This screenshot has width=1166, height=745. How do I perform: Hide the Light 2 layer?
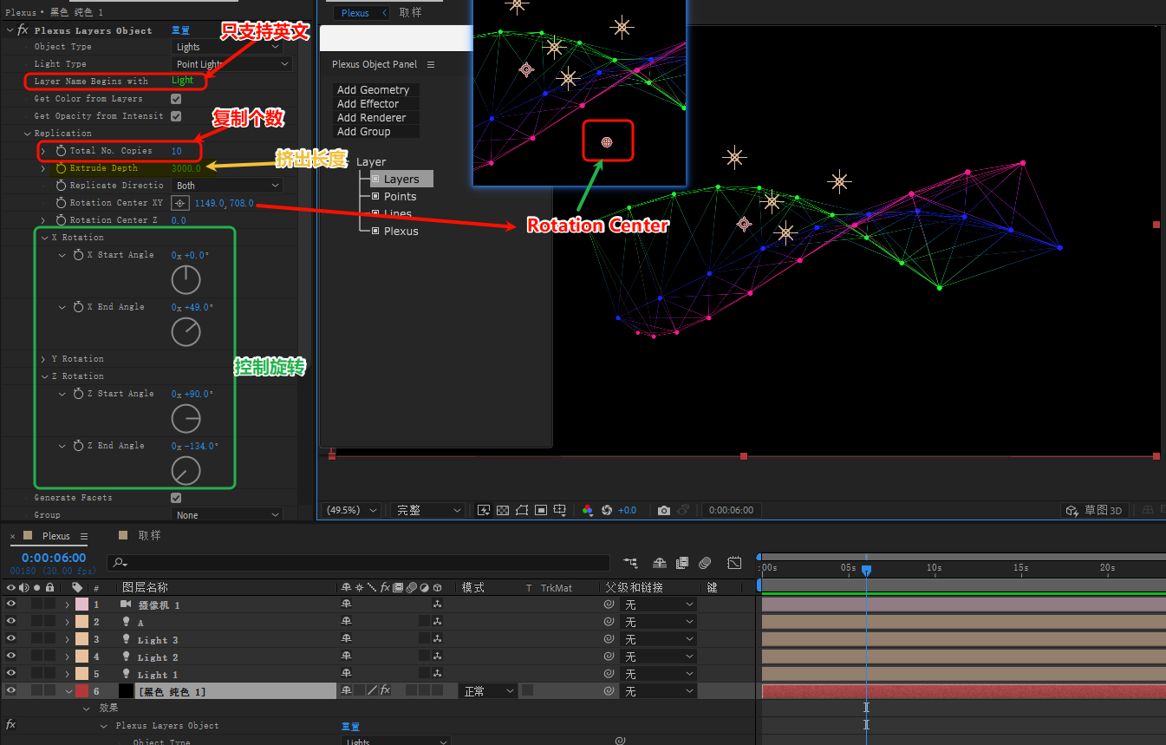click(x=11, y=657)
